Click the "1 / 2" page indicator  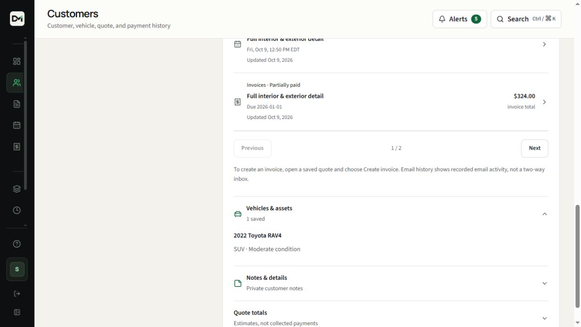point(396,148)
